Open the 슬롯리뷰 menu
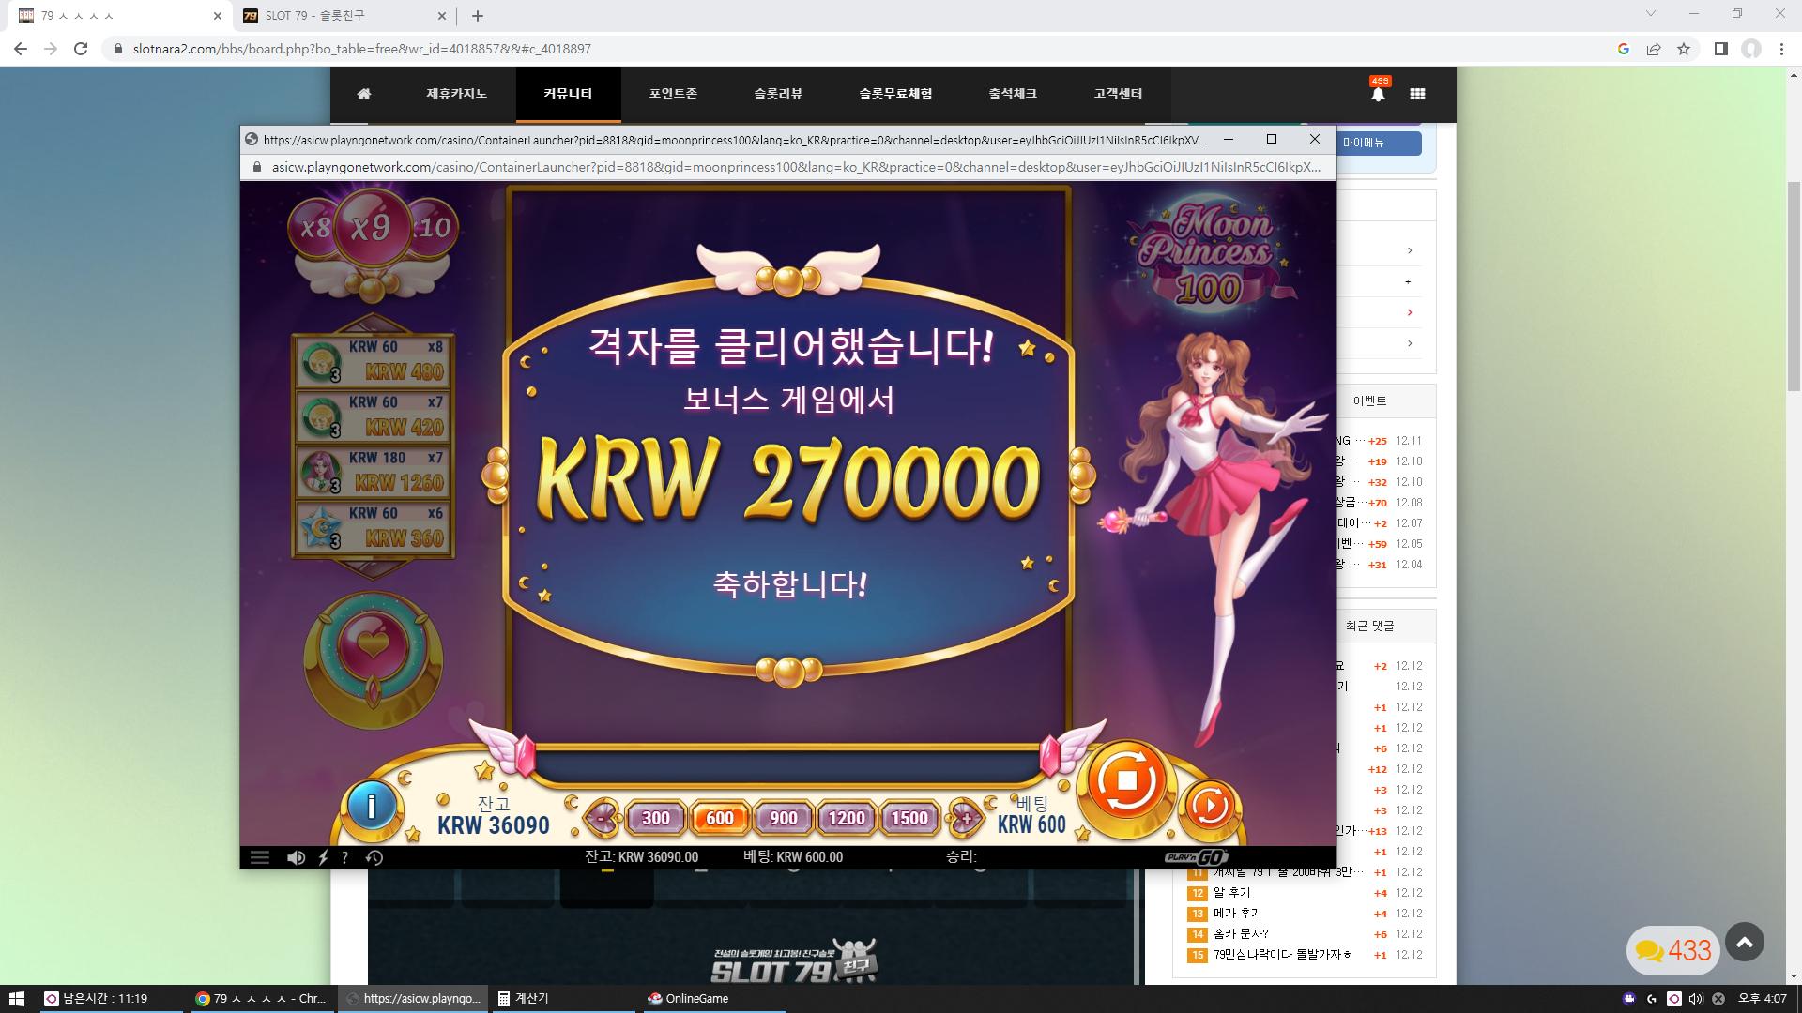The height and width of the screenshot is (1013, 1802). tap(778, 94)
